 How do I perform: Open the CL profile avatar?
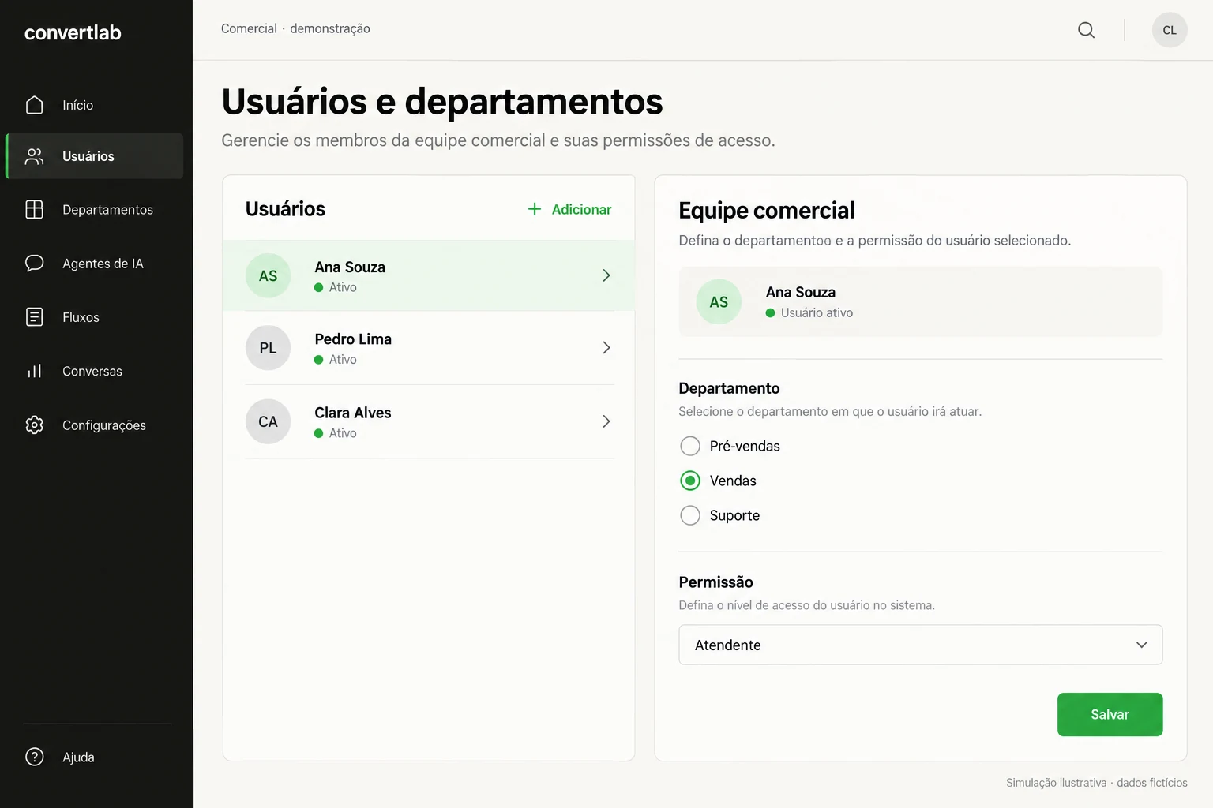(x=1170, y=30)
